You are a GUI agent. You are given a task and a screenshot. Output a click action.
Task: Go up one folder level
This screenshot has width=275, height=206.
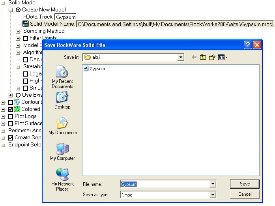[203, 57]
